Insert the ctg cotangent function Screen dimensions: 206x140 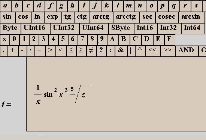tap(82, 18)
